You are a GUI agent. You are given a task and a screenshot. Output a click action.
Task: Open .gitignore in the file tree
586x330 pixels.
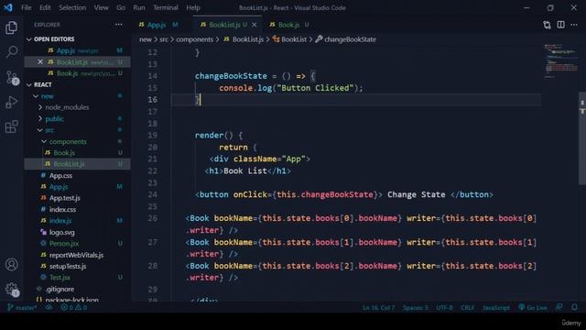[x=78, y=290]
